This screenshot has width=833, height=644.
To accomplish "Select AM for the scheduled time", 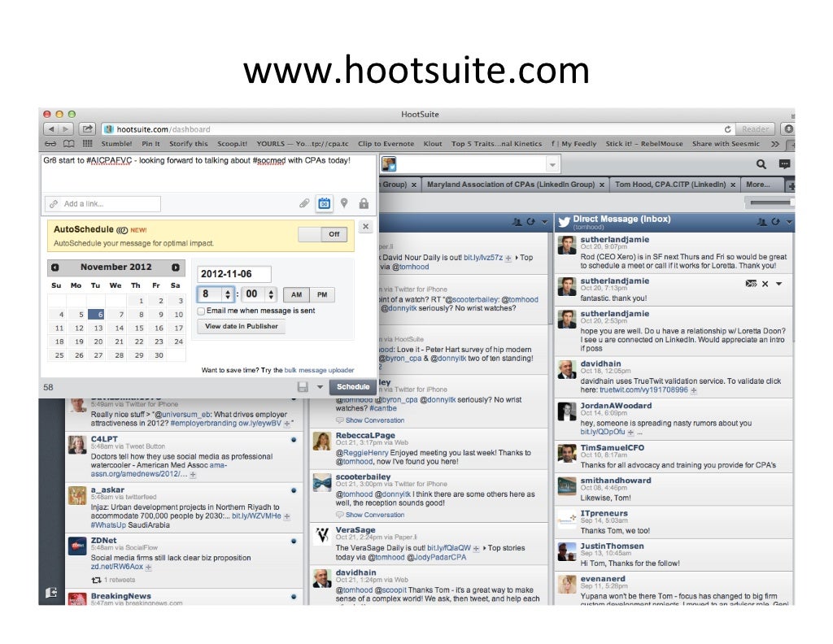I will pos(296,294).
